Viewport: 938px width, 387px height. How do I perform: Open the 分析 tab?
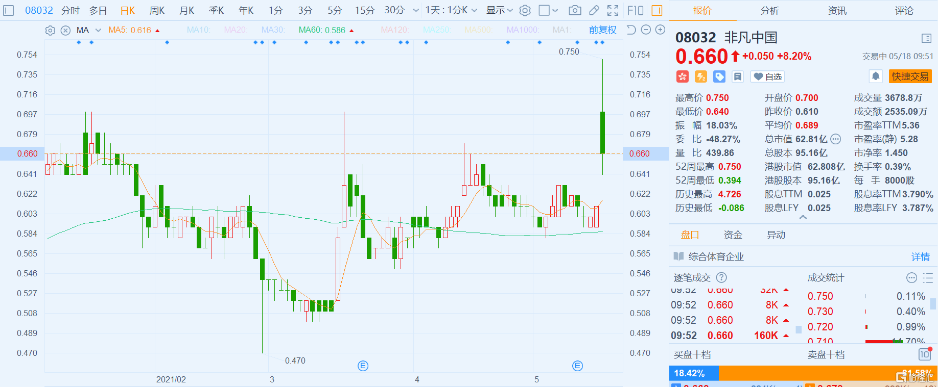pos(769,10)
